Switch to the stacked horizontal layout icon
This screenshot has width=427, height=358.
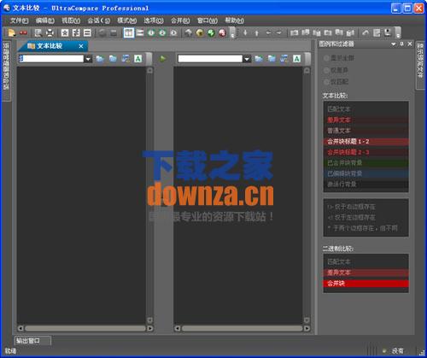[140, 32]
